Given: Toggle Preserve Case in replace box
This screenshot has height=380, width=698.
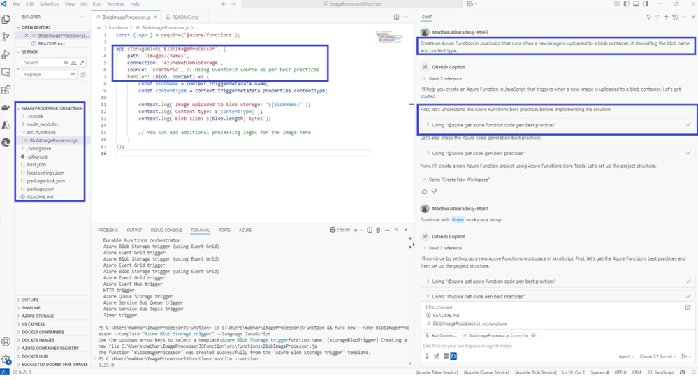Looking at the screenshot, I should 73,74.
